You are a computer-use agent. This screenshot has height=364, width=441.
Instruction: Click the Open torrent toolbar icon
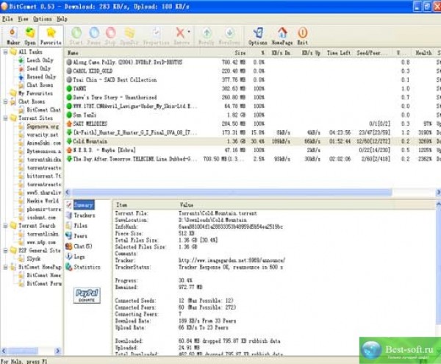[x=30, y=36]
